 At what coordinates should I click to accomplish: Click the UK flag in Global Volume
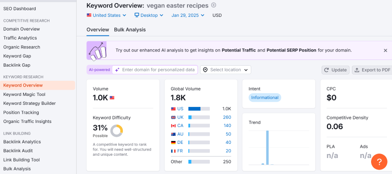tap(173, 118)
